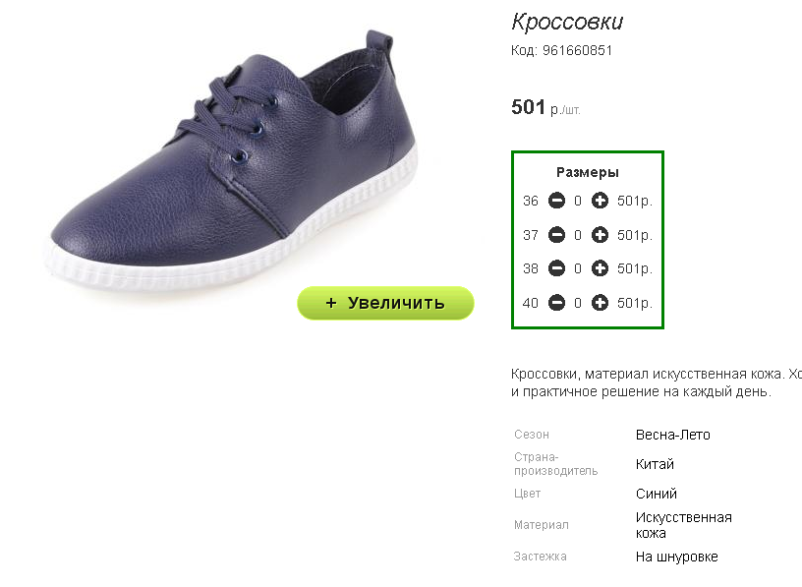The height and width of the screenshot is (587, 802).
Task: Click minus button for size 37
Action: [x=556, y=235]
